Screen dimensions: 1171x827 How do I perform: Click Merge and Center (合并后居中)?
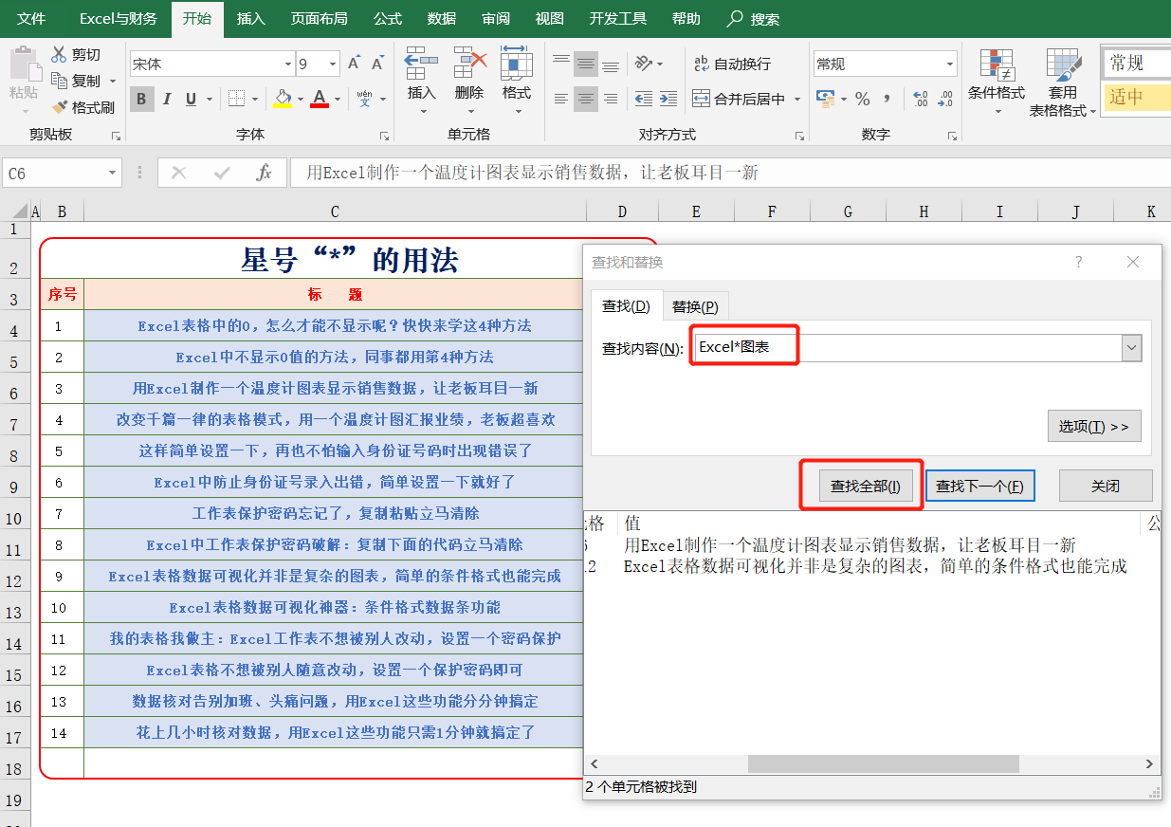coord(739,99)
